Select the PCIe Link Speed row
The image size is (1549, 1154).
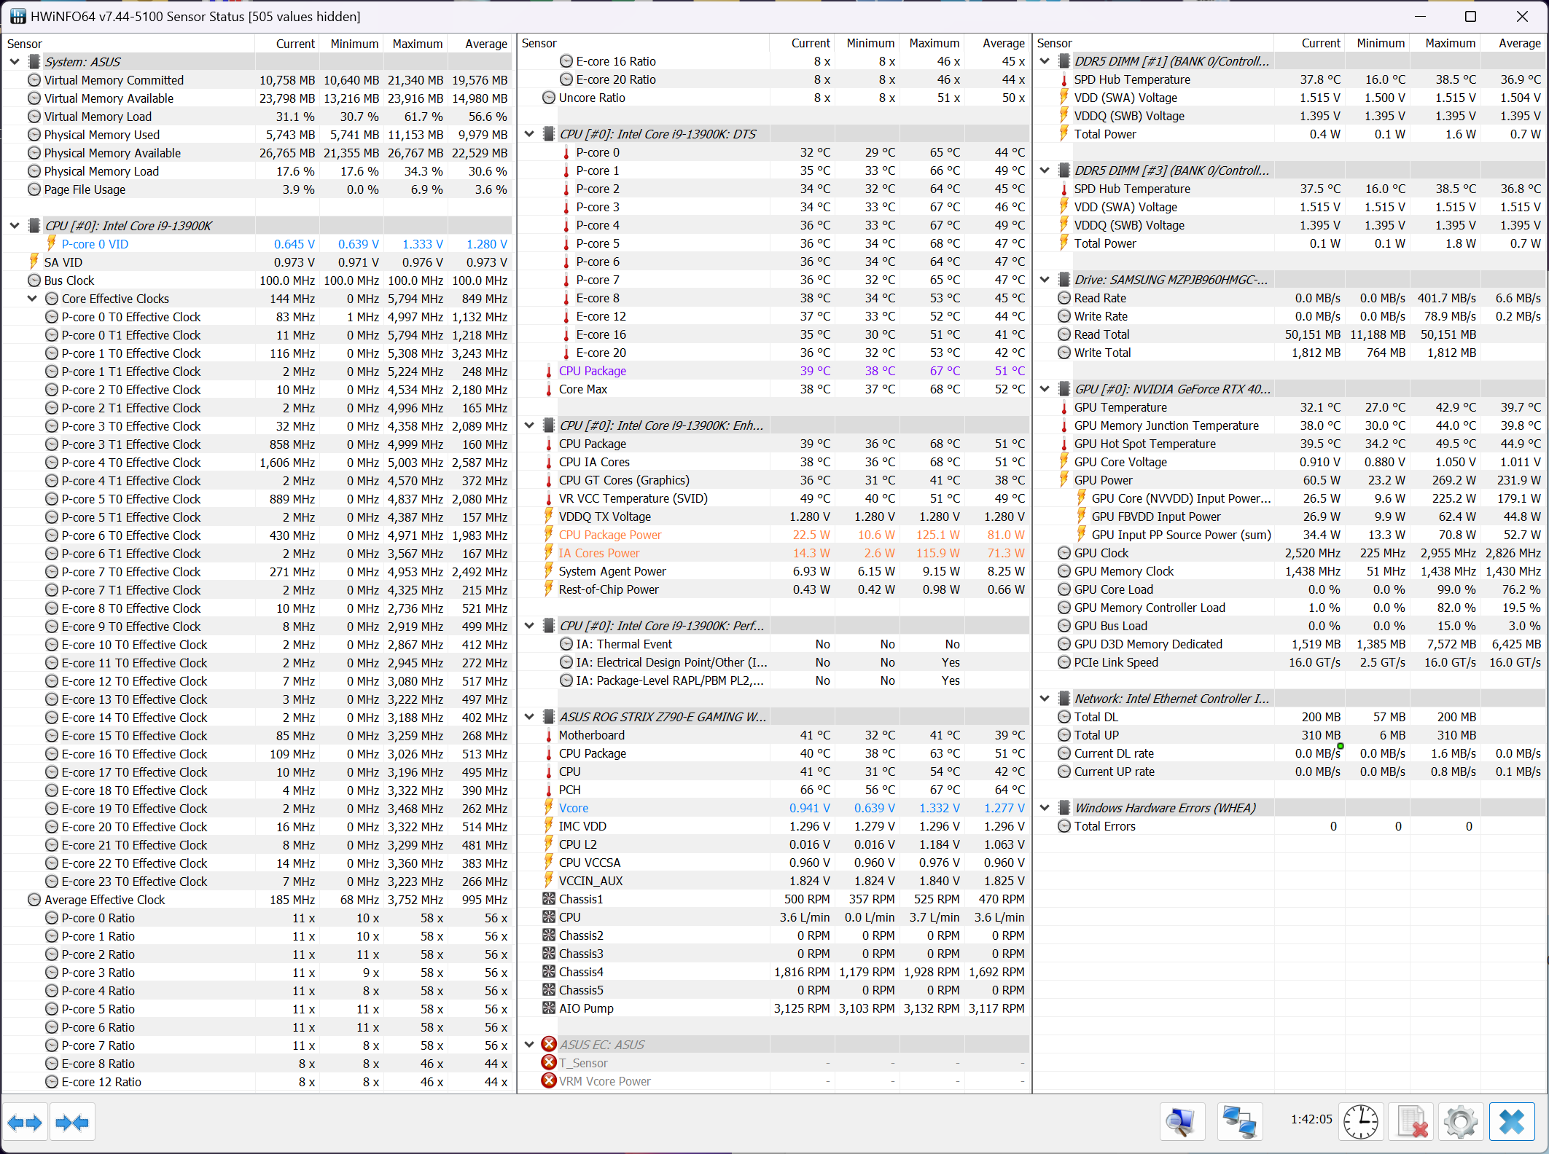tap(1289, 662)
